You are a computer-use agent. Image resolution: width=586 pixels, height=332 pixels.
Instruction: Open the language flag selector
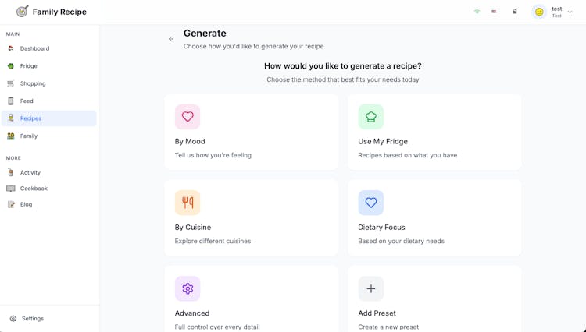click(x=494, y=12)
